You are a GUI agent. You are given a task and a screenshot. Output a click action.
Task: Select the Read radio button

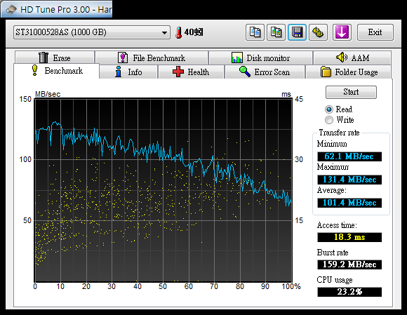[329, 109]
